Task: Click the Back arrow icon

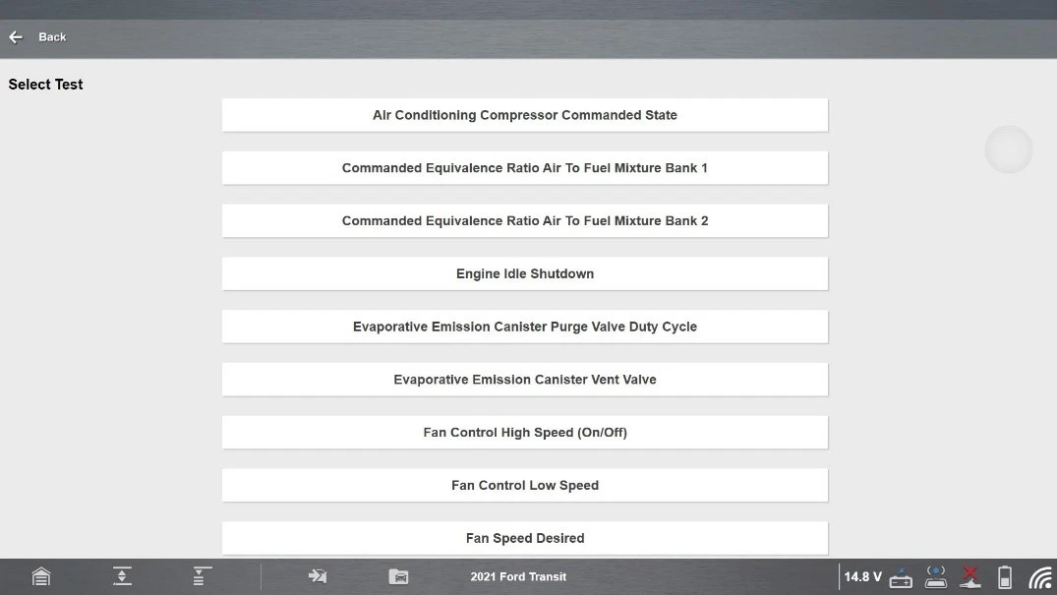Action: point(16,37)
